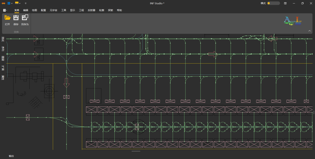Open the blue grid layout dropdown
The width and height of the screenshot is (315, 159).
coord(10,3)
